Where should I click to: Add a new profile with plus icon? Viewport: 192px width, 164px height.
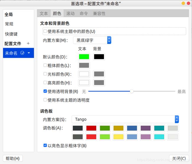[x=28, y=43]
